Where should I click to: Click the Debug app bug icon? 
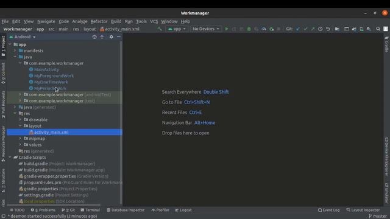click(249, 29)
